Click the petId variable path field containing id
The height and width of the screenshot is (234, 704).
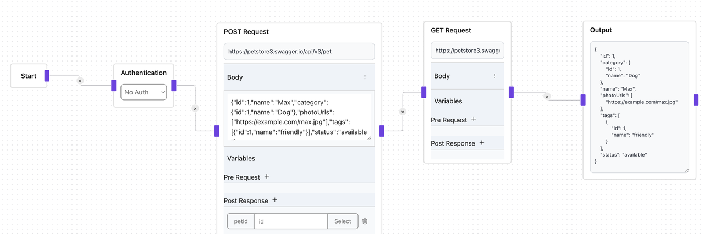click(x=290, y=221)
